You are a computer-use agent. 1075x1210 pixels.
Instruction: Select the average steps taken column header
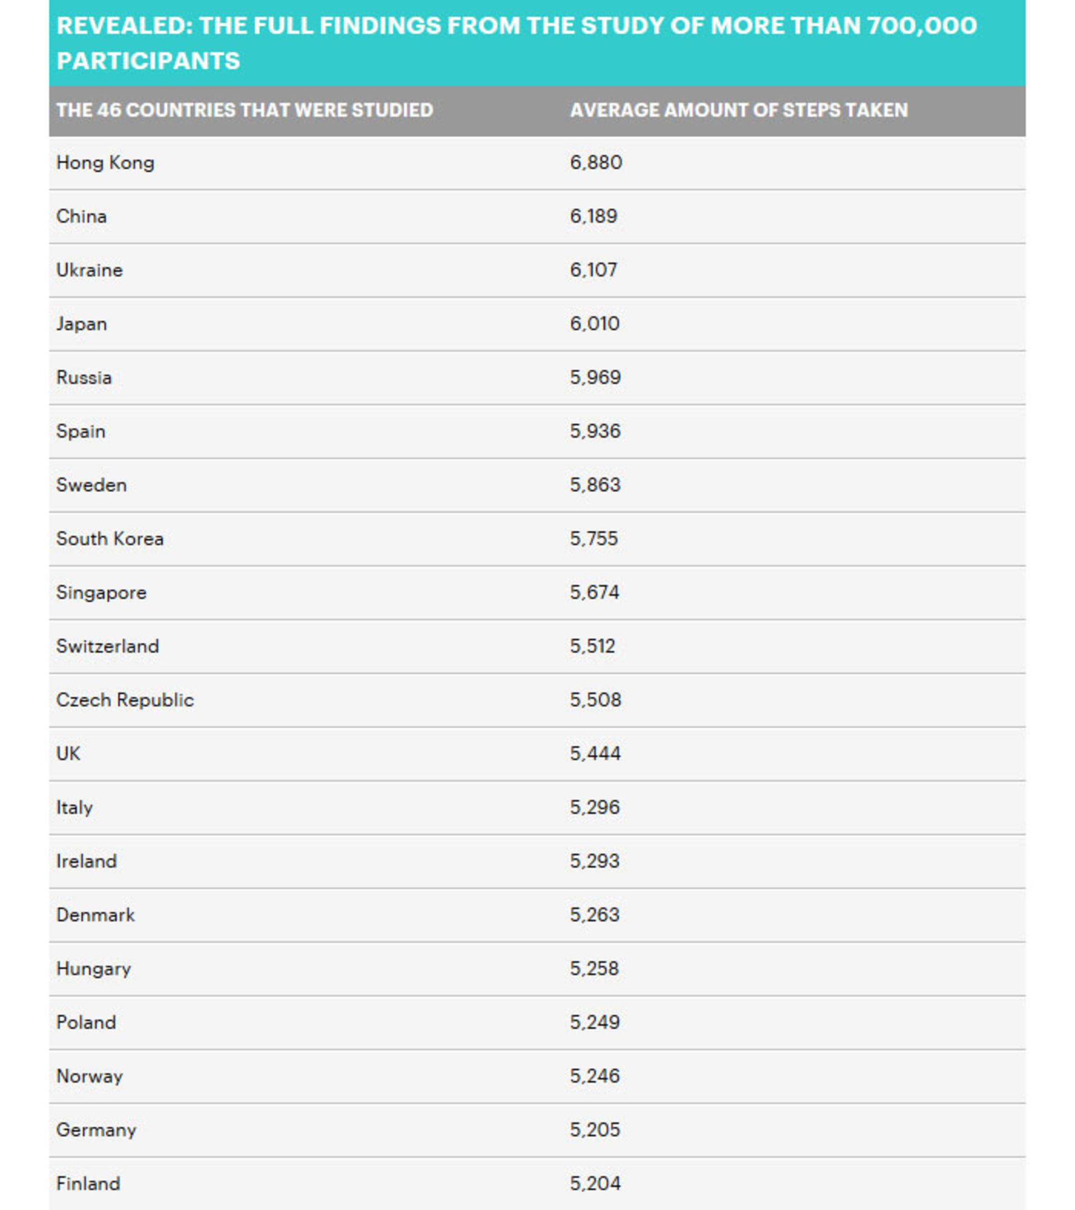coord(738,110)
